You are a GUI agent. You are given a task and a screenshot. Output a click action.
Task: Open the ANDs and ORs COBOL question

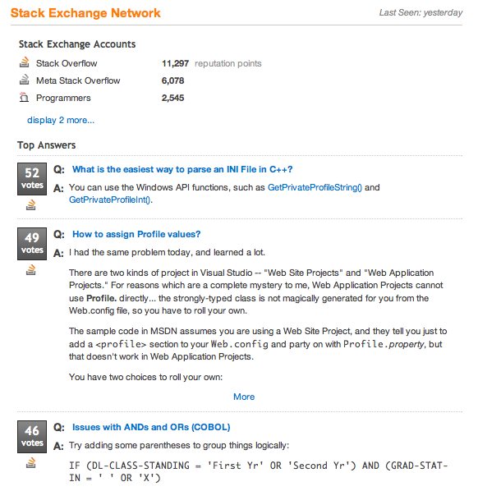pos(151,427)
